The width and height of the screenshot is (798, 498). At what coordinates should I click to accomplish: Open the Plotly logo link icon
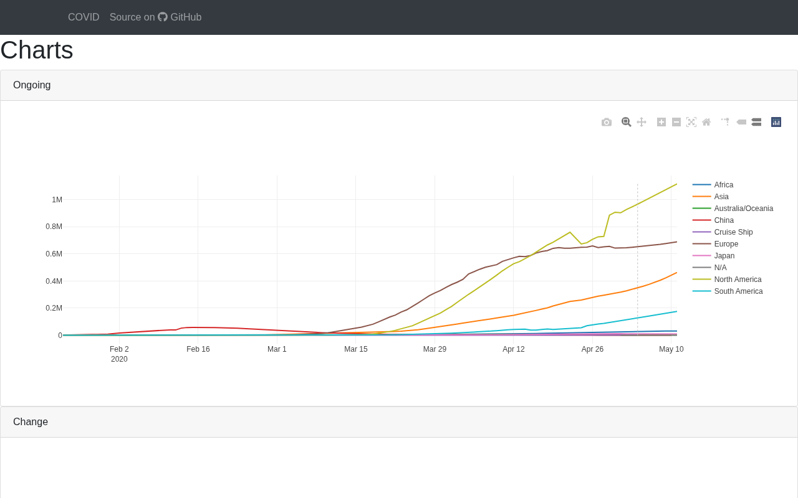(776, 122)
